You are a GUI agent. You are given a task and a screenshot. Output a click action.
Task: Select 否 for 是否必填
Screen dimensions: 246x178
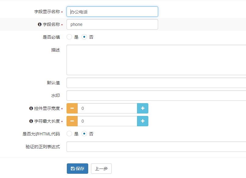(x=84, y=37)
